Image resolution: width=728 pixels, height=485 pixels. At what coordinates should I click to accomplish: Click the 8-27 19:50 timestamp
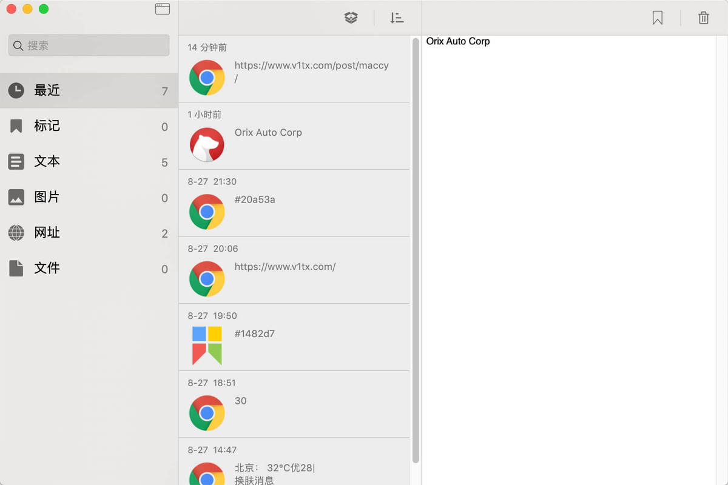coord(212,316)
